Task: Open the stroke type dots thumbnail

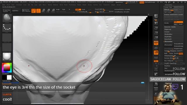Action: [7, 28]
